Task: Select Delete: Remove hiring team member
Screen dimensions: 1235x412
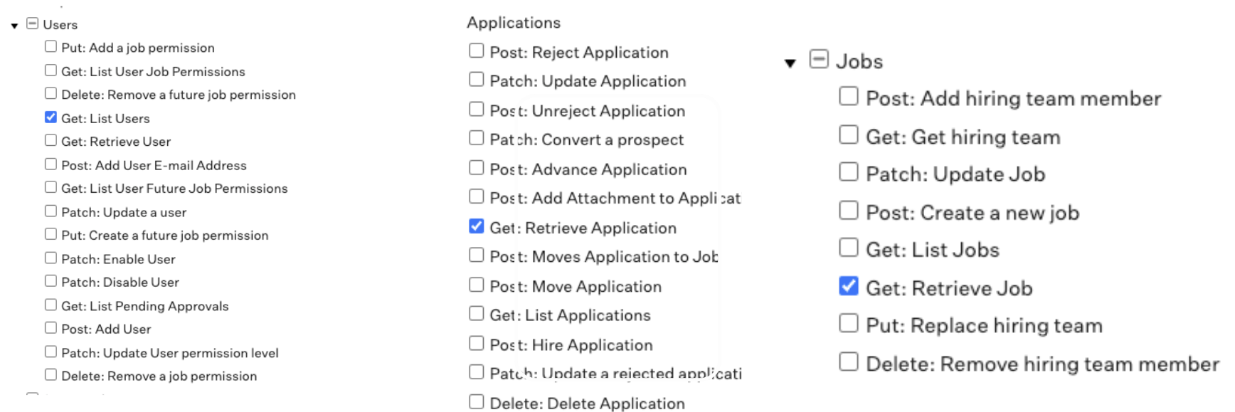Action: pos(849,361)
